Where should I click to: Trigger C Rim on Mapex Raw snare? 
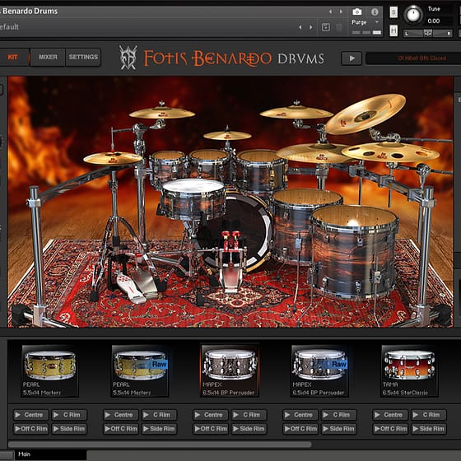339,415
